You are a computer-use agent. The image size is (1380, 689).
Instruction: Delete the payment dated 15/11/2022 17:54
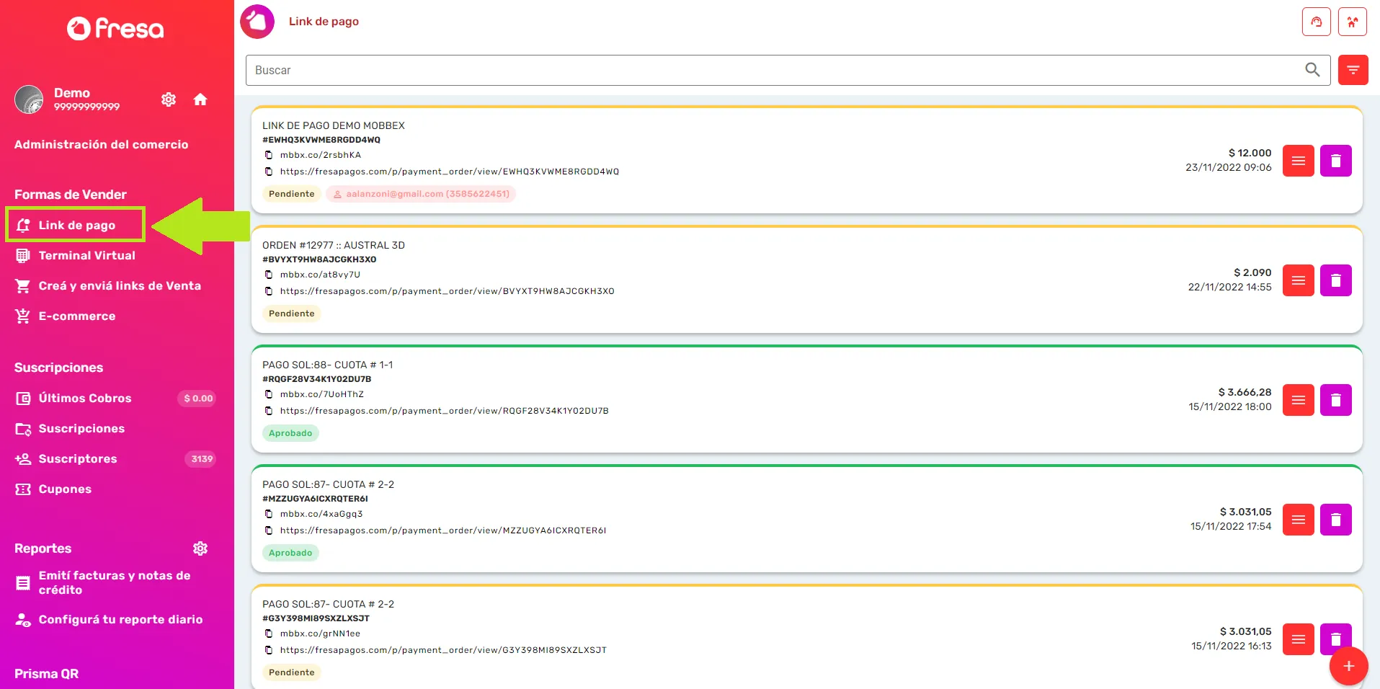tap(1336, 520)
